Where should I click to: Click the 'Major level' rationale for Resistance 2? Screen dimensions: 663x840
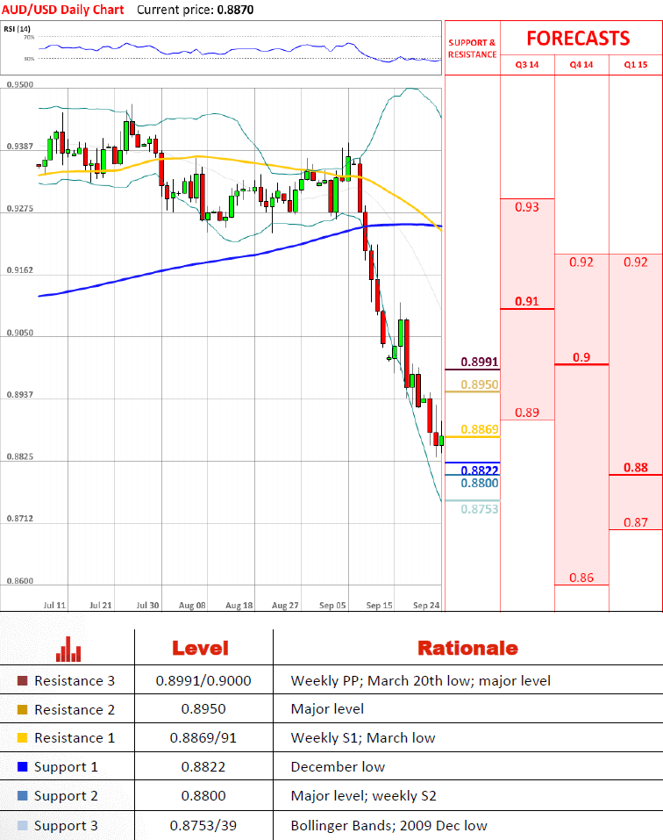pos(327,709)
